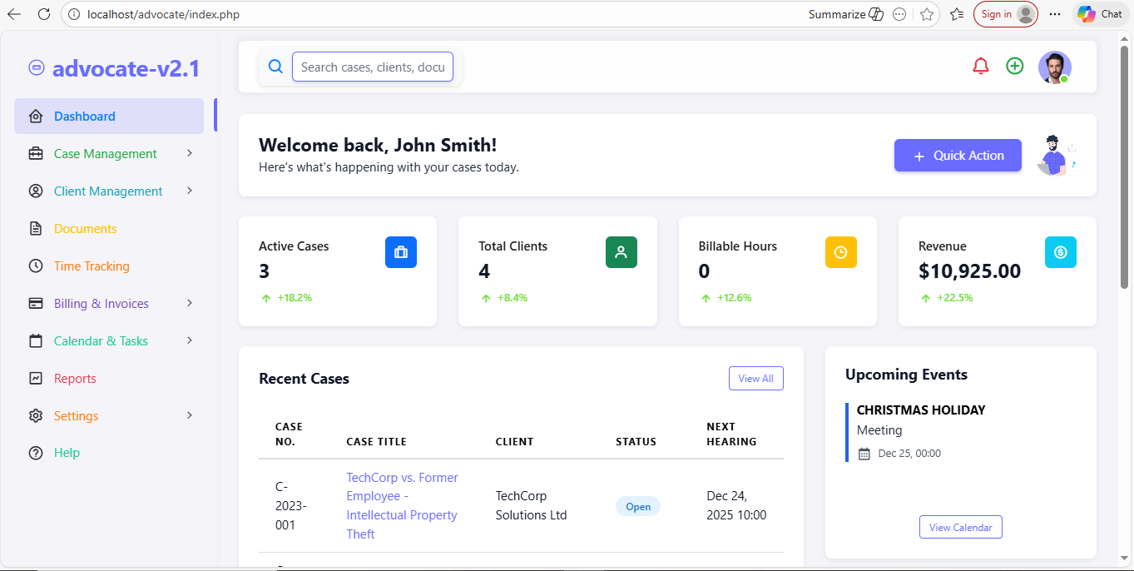Open the advocate-v2.1 logo icon
Image resolution: width=1134 pixels, height=571 pixels.
(35, 67)
